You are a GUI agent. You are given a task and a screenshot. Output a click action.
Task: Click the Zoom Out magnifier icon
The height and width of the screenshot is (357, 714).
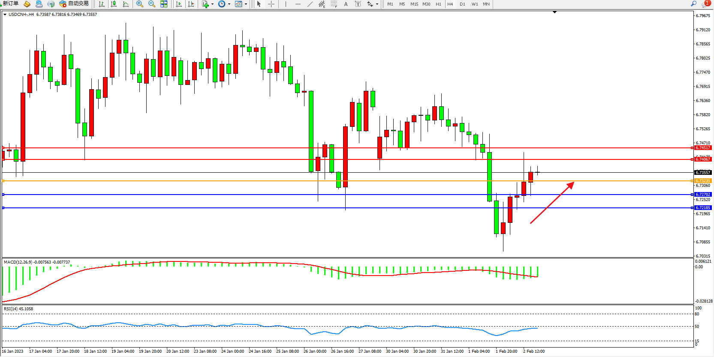pos(151,4)
